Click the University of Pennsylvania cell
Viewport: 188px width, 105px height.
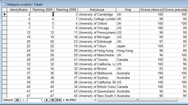coord(97,32)
